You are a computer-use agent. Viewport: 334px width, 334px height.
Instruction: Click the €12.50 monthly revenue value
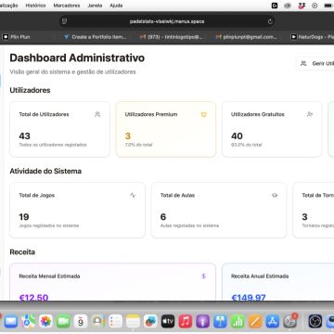click(x=33, y=298)
